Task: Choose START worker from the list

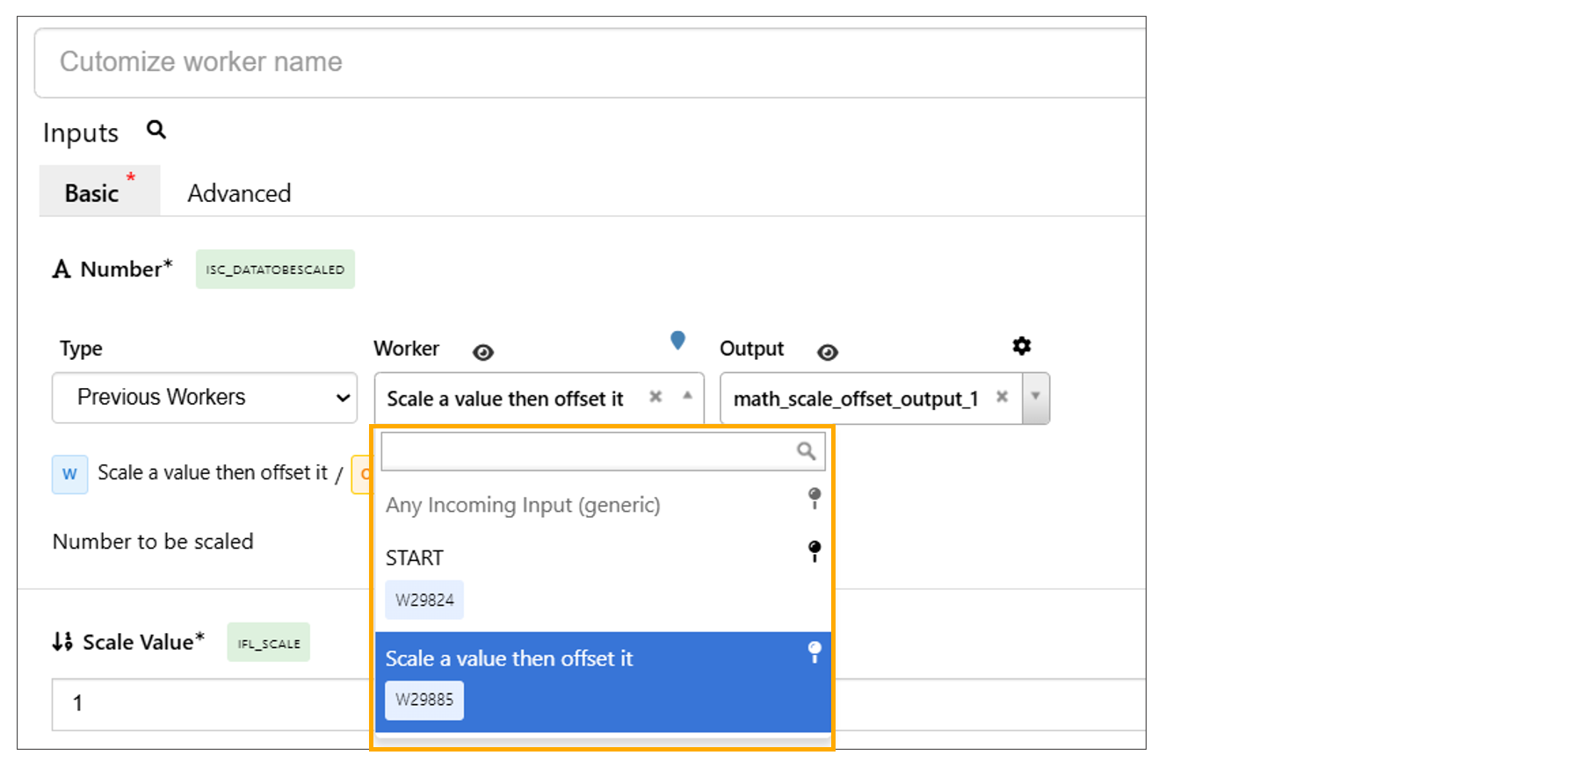Action: click(x=415, y=558)
